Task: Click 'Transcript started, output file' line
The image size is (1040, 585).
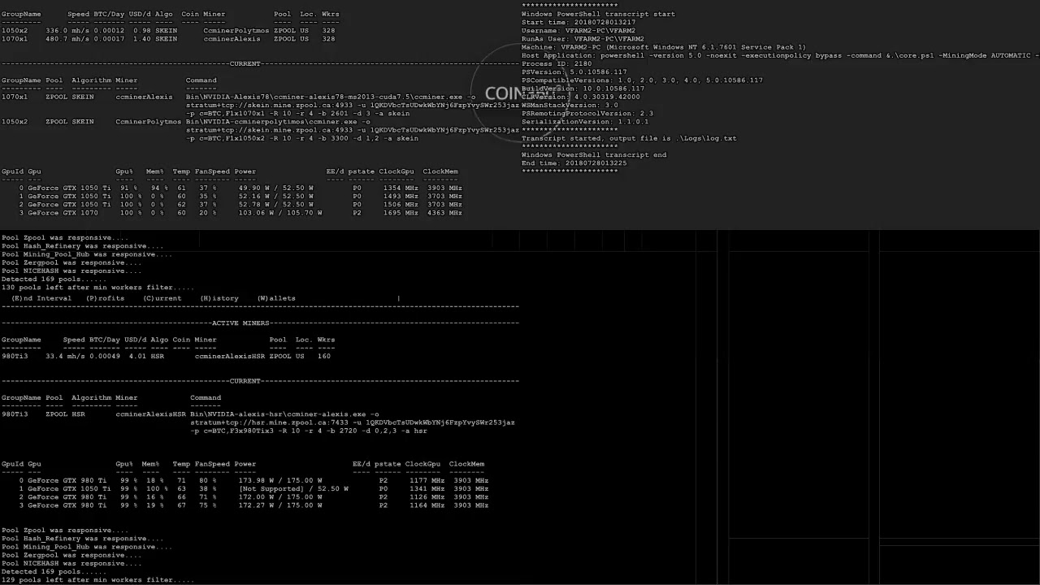Action: pos(629,138)
